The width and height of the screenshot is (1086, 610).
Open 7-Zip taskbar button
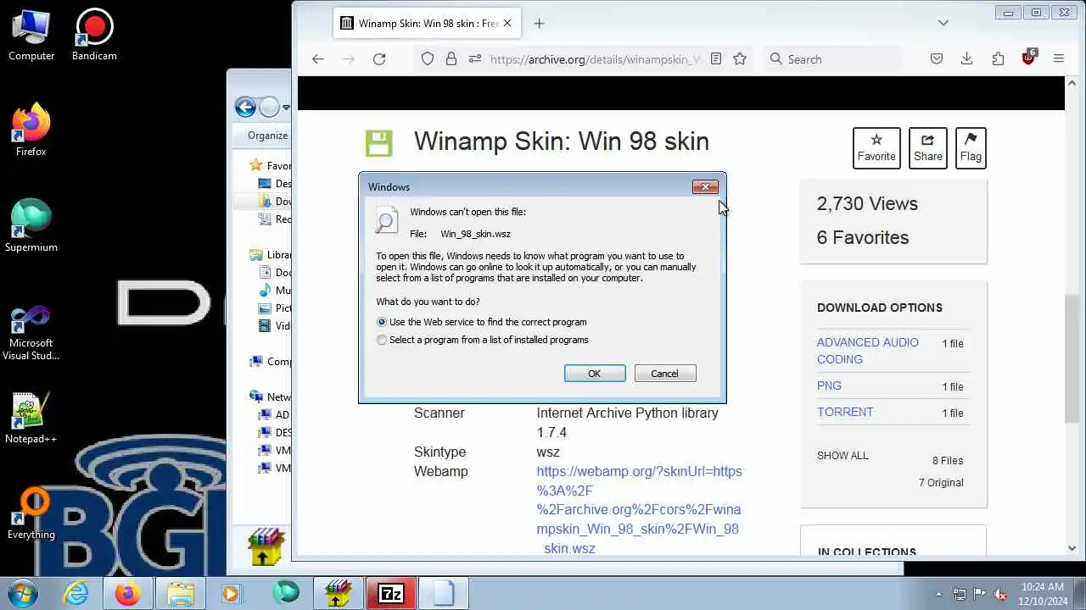(x=391, y=593)
